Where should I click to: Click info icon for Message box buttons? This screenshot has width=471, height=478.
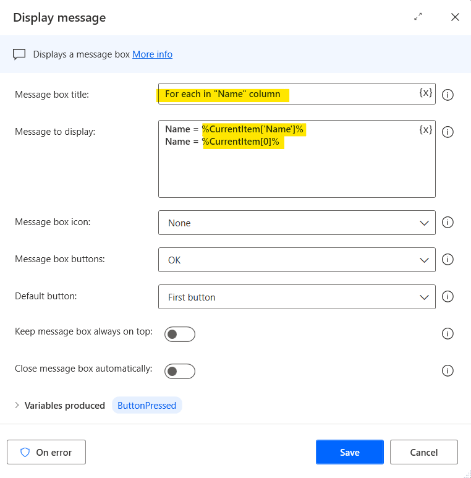[448, 260]
